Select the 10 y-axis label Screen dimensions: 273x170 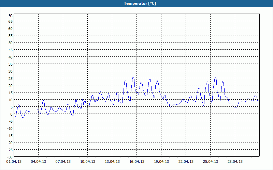click(11, 100)
